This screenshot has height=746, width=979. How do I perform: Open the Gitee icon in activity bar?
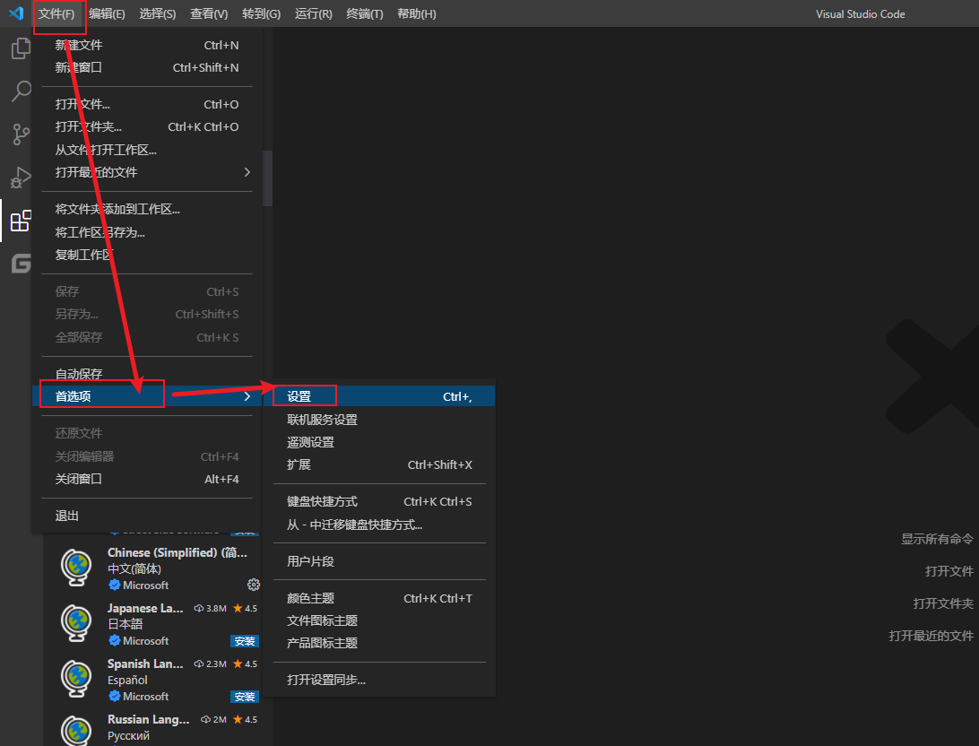point(21,264)
